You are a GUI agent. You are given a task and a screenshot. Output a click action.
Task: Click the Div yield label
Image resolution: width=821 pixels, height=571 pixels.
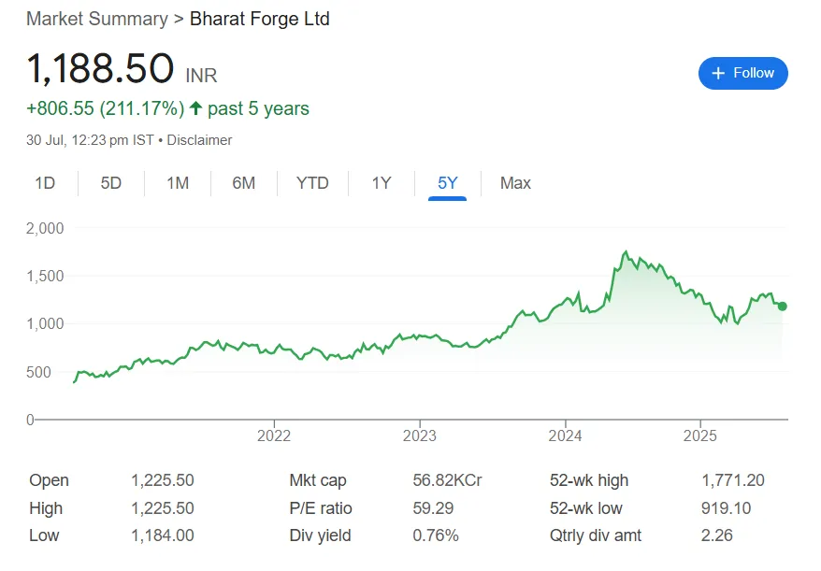click(320, 535)
